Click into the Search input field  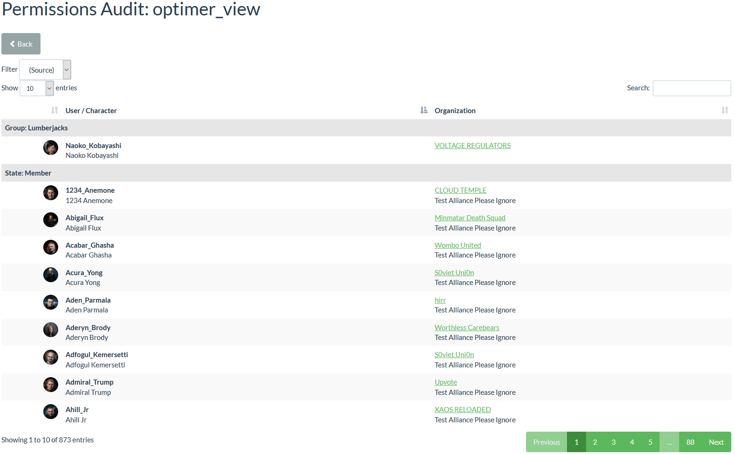point(691,88)
